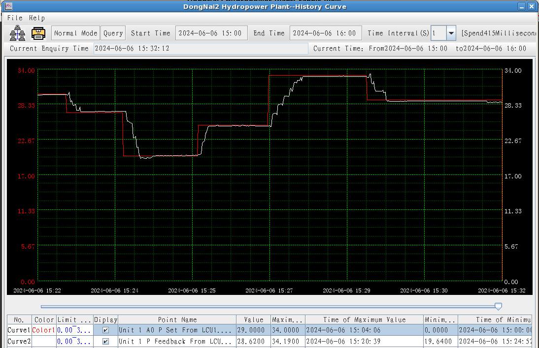Click the Color1 swatch of Curve1
Image resolution: width=539 pixels, height=348 pixels.
44,330
